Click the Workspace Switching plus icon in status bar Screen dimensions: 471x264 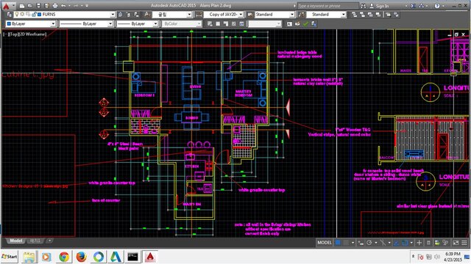click(419, 243)
